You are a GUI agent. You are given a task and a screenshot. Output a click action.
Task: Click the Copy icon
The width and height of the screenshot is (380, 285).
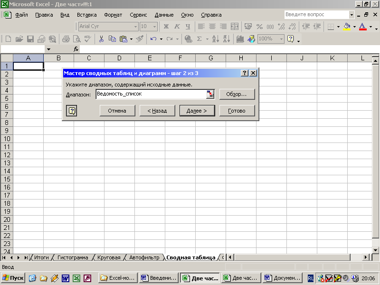pyautogui.click(x=112, y=39)
